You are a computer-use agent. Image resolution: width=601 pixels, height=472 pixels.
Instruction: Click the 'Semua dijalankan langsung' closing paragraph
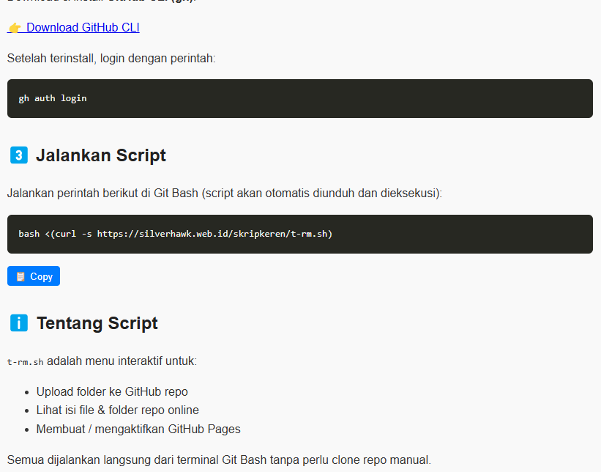[x=219, y=460]
